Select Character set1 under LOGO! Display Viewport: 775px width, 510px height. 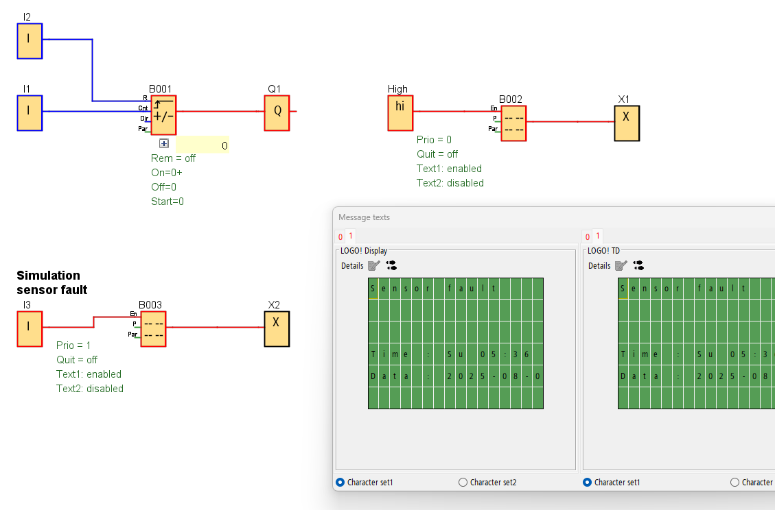[340, 483]
